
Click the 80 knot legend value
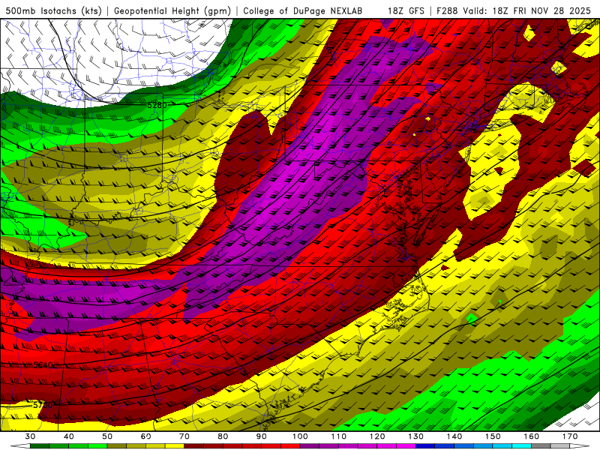223,436
